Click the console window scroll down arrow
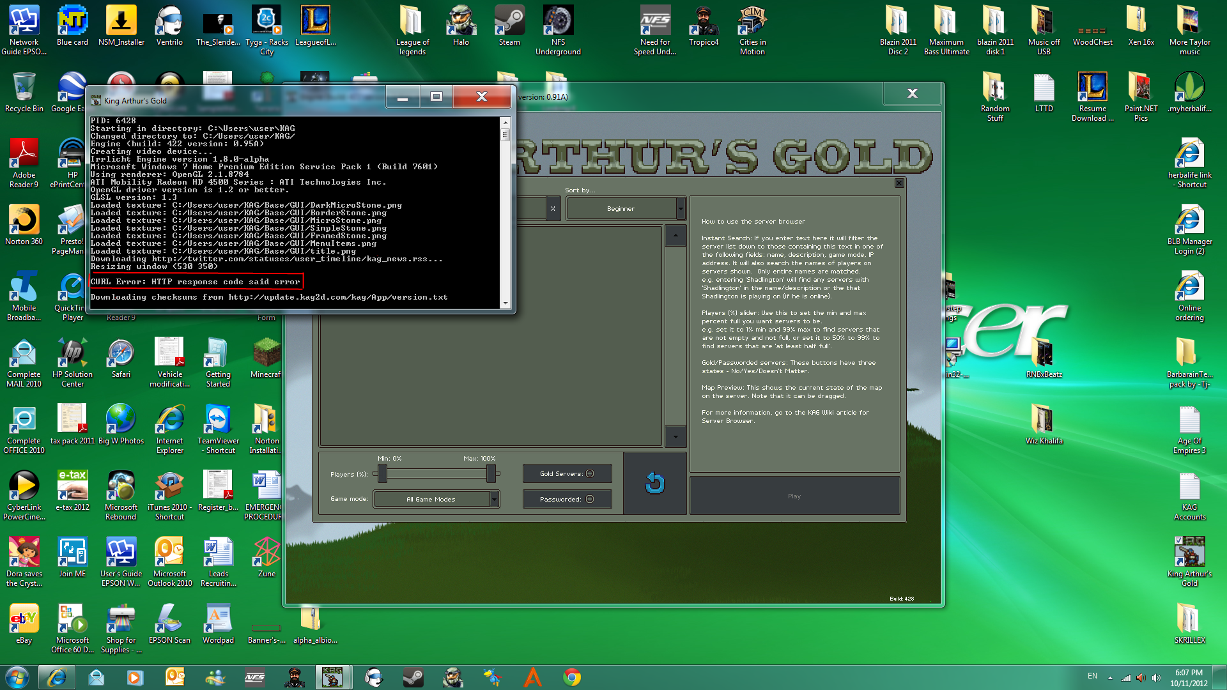 click(505, 303)
